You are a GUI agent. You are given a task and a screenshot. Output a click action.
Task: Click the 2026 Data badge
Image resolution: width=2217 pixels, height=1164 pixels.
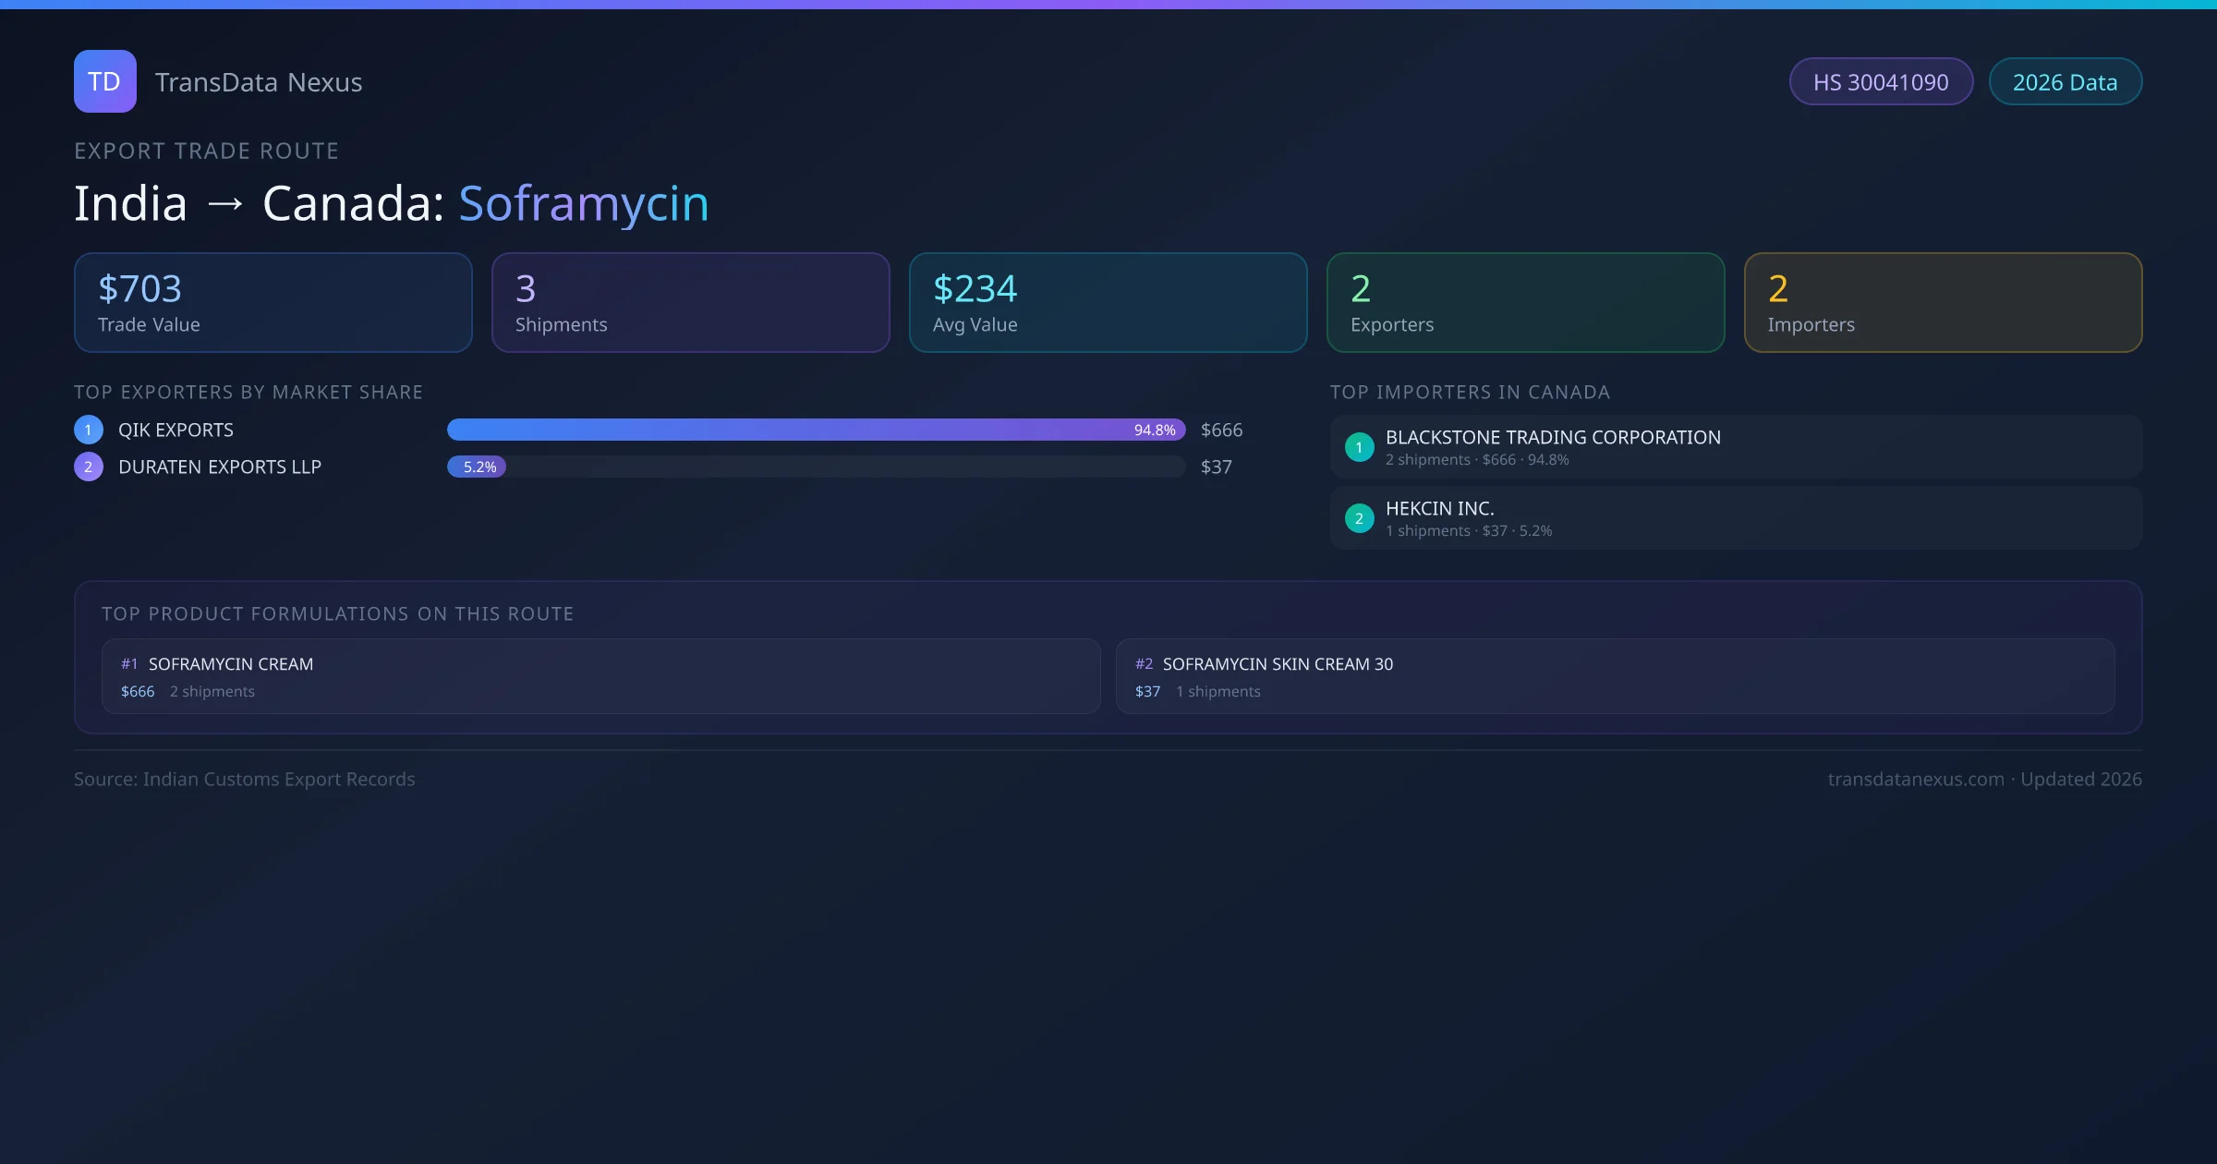2065,82
